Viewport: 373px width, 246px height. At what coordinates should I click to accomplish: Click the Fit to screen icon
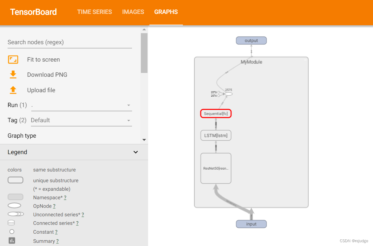coord(13,59)
